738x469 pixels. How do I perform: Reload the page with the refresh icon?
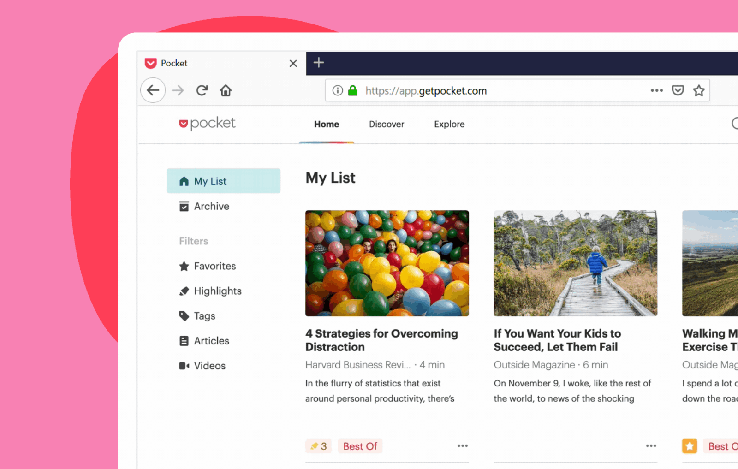202,90
